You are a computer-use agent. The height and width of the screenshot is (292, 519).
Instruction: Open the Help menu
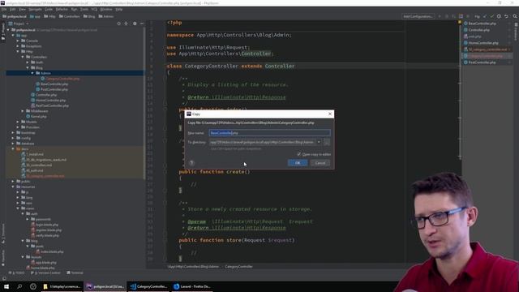(119, 9)
